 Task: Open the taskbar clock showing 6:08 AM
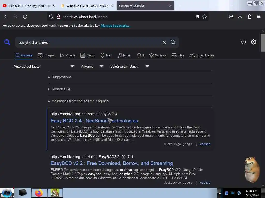pos(252,193)
